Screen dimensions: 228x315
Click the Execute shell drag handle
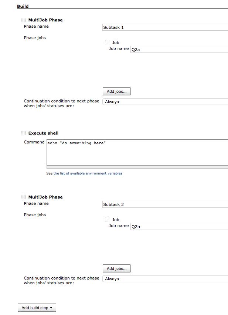[24, 133]
